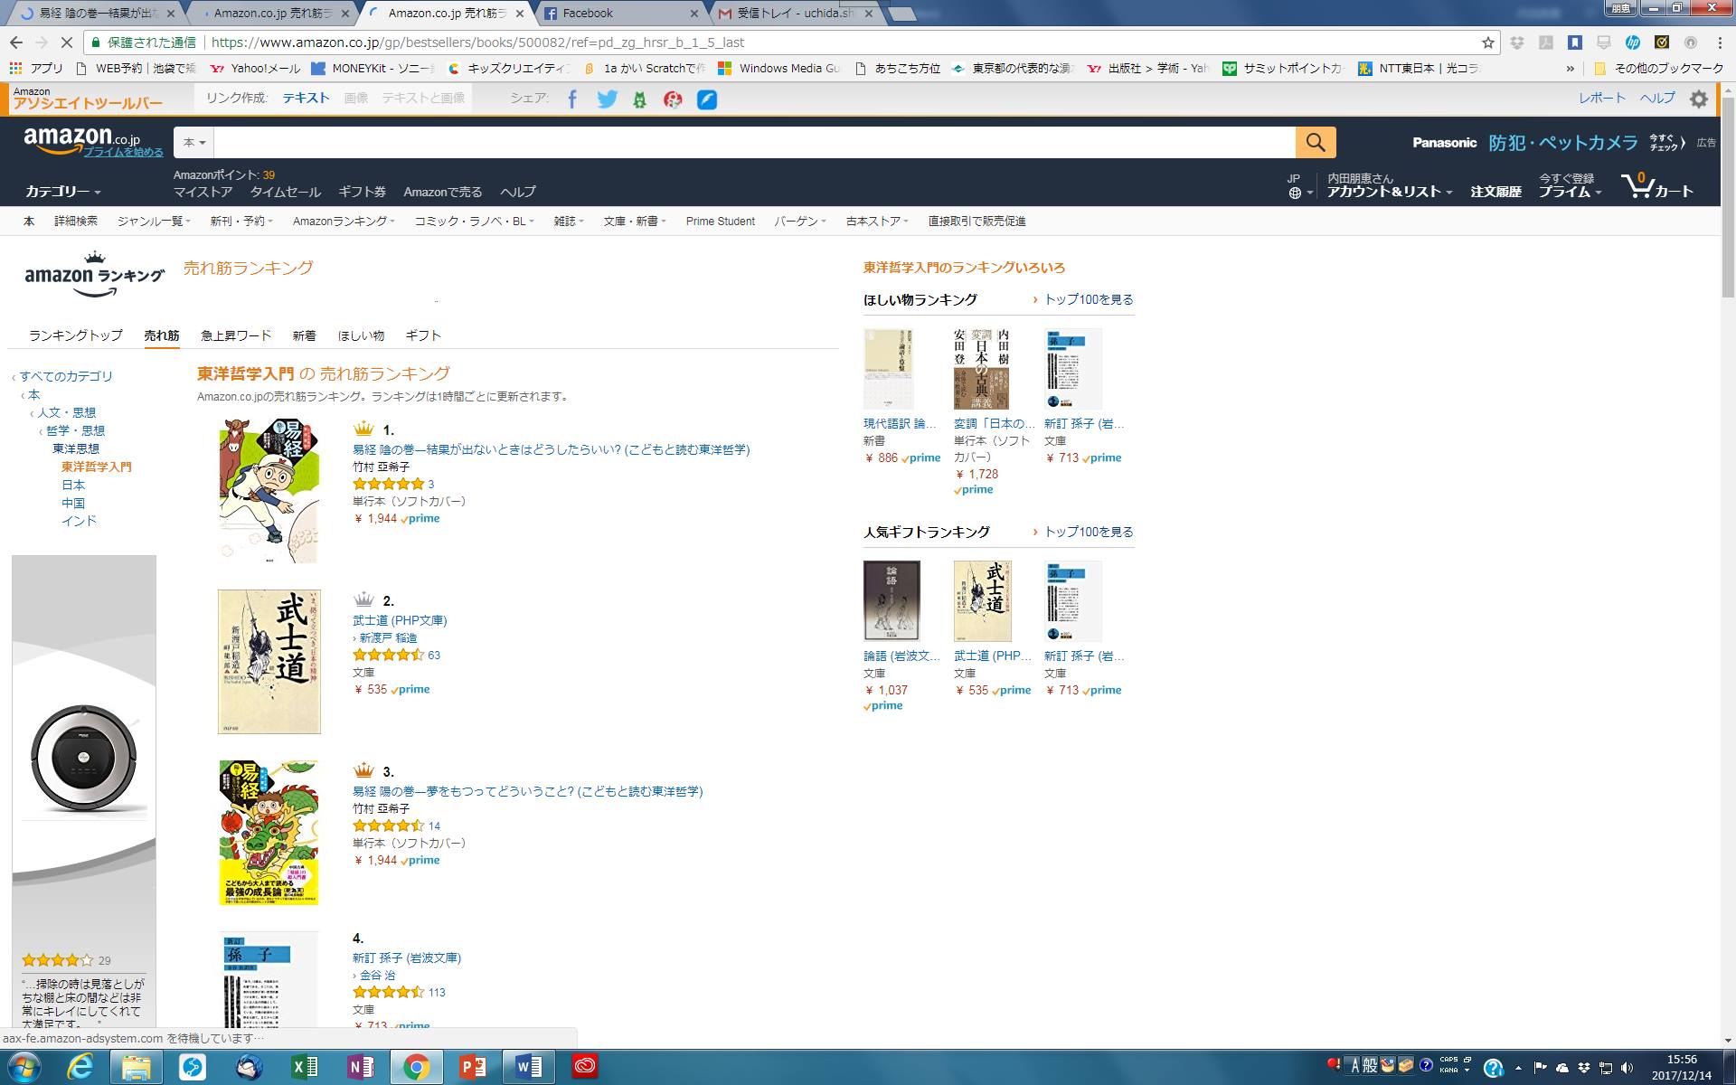Bookmark this page with the star icon
The width and height of the screenshot is (1736, 1085).
[1487, 42]
